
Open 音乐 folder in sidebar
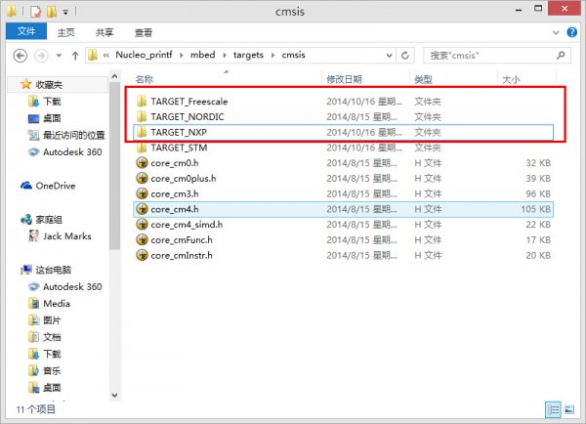pos(52,370)
